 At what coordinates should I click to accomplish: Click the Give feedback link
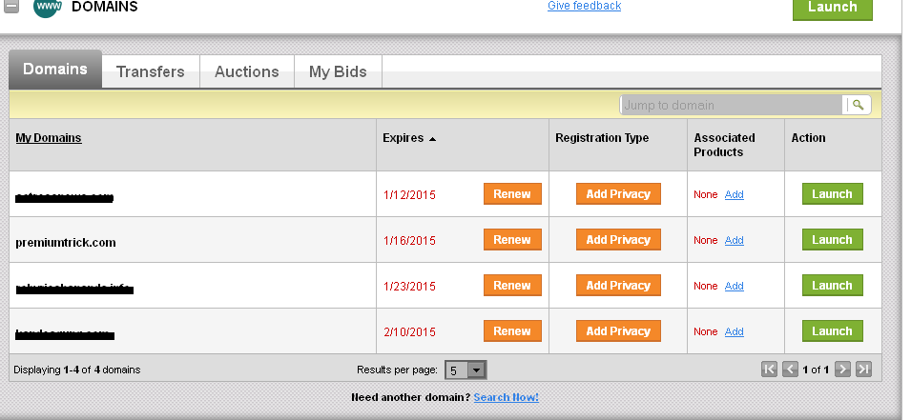coord(584,6)
